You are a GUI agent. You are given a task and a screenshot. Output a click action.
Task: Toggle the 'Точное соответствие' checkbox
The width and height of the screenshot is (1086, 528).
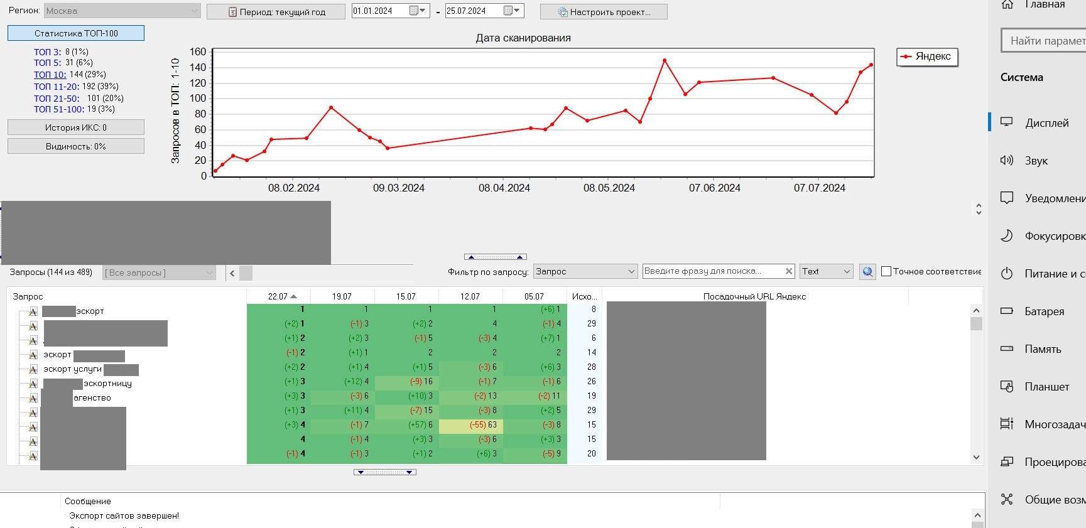(886, 271)
